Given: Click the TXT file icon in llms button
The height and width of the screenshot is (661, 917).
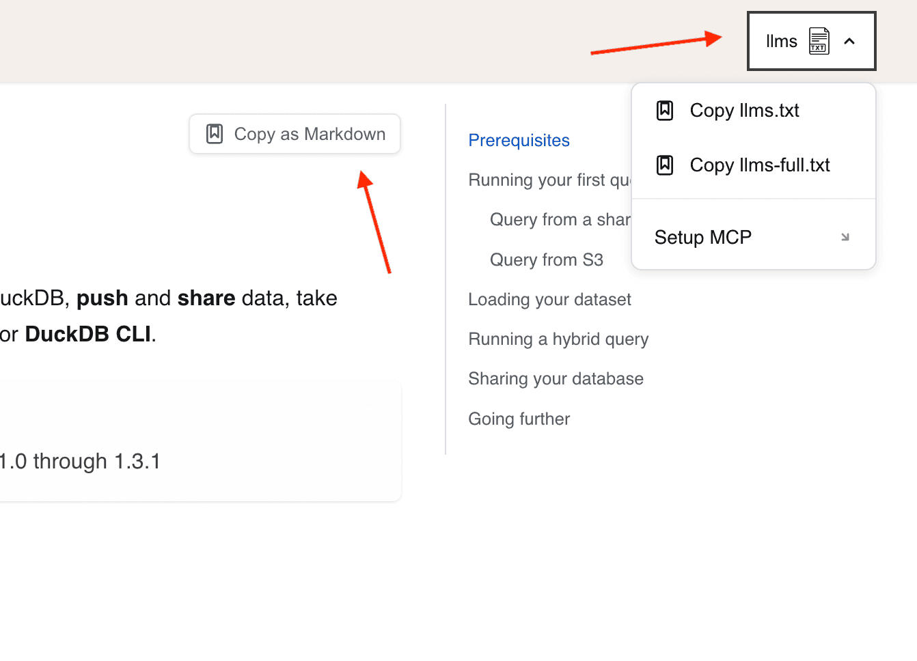Looking at the screenshot, I should 819,41.
